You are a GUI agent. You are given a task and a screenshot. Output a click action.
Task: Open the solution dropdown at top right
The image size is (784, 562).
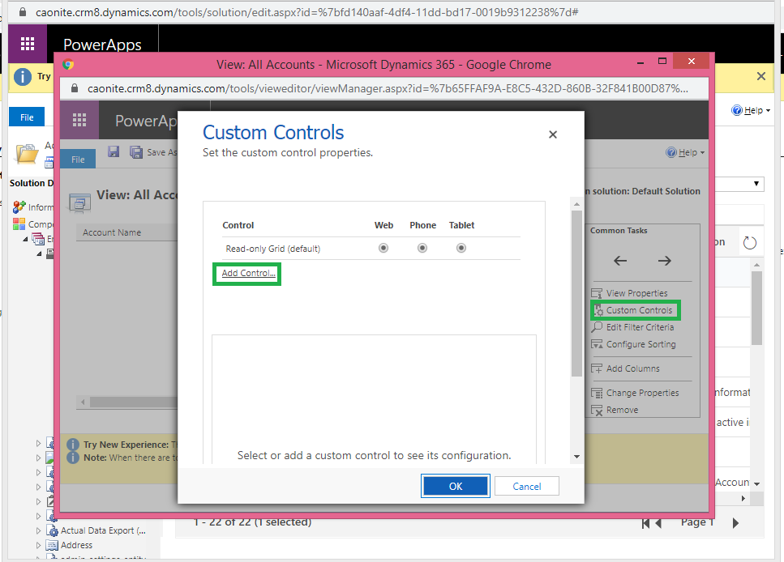pos(756,183)
